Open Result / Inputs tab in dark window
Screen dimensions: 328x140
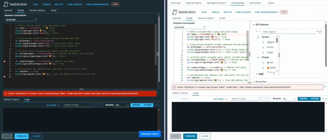click(11, 99)
